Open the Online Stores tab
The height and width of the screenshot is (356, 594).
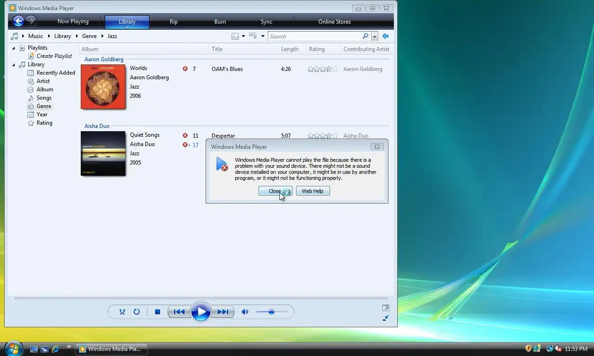tap(335, 22)
